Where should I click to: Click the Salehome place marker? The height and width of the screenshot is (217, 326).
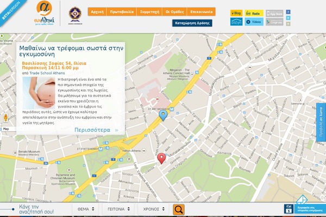click(300, 100)
